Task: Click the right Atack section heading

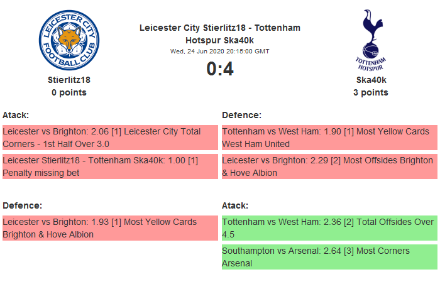Action: click(x=235, y=205)
